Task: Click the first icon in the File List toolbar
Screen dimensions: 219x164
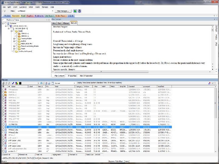Action: click(x=3, y=83)
